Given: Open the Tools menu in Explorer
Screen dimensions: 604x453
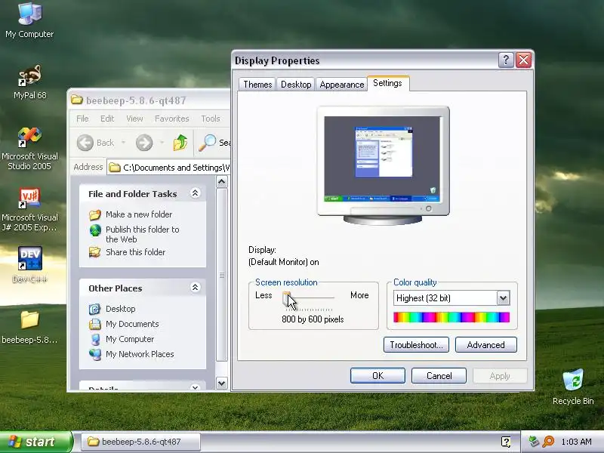Looking at the screenshot, I should (x=211, y=119).
